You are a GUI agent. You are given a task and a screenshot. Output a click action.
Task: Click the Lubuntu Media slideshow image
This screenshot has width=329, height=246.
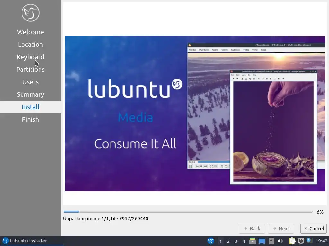[195, 113]
